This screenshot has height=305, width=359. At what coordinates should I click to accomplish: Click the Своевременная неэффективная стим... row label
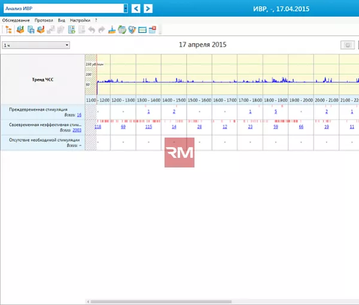coord(45,125)
